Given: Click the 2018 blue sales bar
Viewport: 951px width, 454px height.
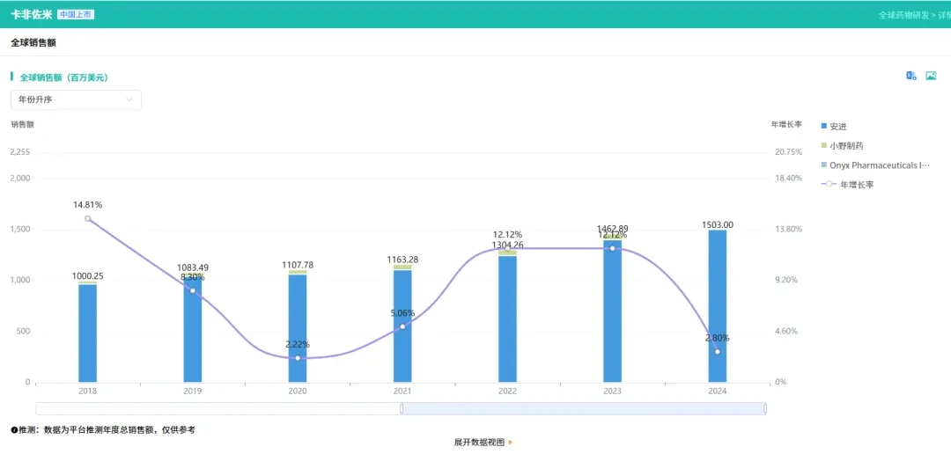Looking at the screenshot, I should point(87,333).
